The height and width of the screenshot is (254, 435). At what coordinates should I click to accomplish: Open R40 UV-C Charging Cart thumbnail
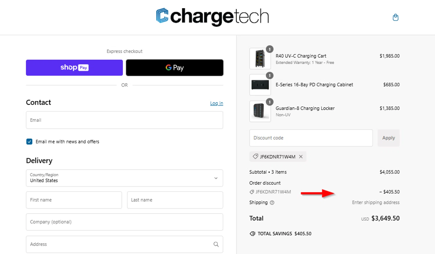pyautogui.click(x=260, y=58)
